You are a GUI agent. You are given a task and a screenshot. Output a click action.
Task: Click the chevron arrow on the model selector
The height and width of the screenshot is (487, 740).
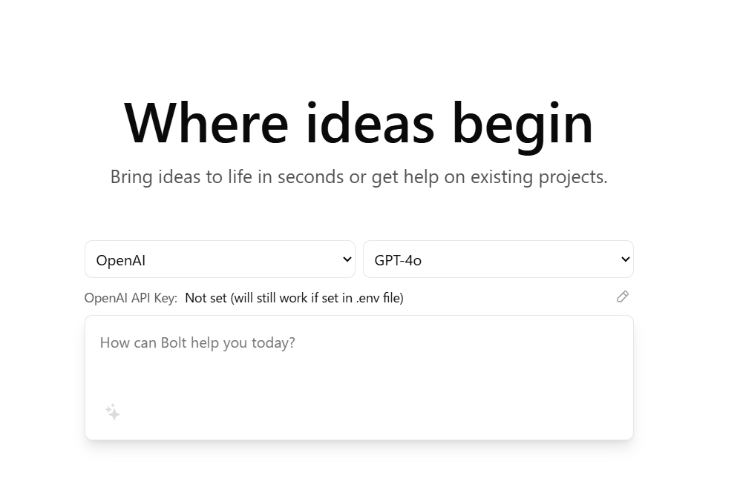point(625,259)
